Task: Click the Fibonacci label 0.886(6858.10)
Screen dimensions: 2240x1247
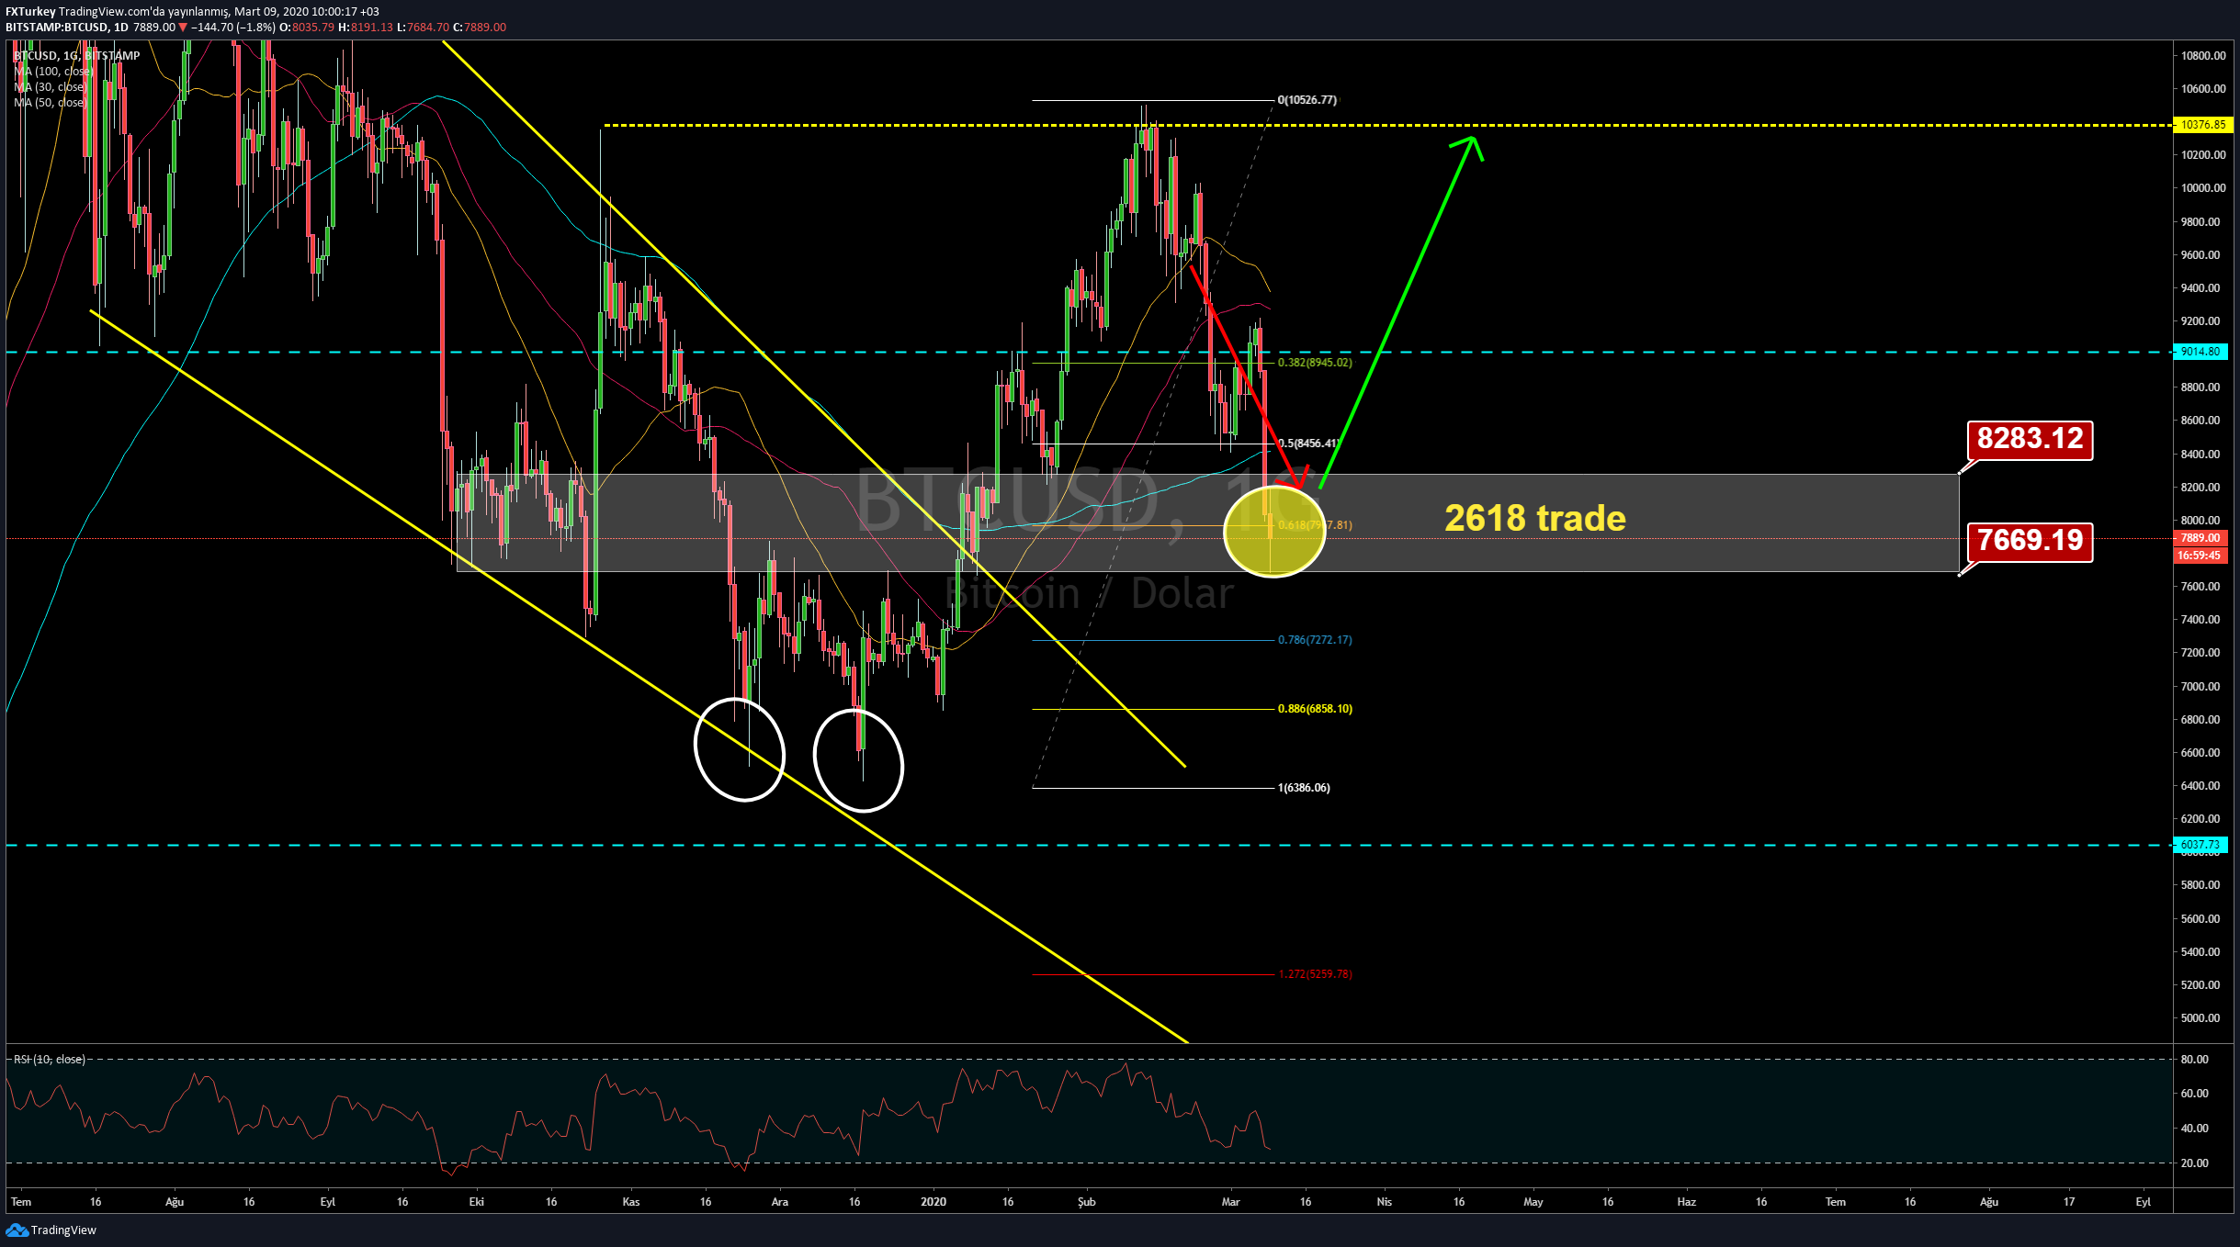Action: point(1315,709)
